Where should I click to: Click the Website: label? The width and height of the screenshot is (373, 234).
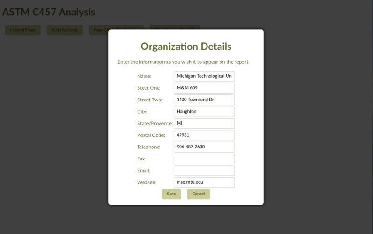tap(147, 182)
